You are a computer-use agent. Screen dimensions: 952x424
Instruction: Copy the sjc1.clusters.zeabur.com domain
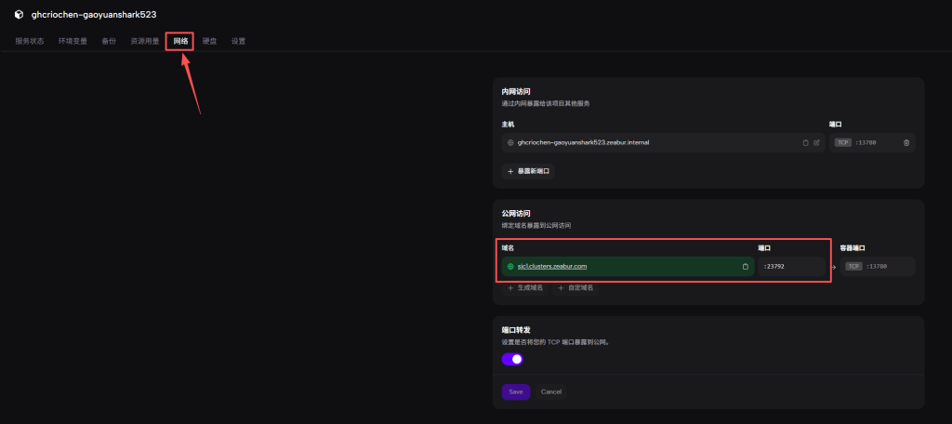pos(745,267)
